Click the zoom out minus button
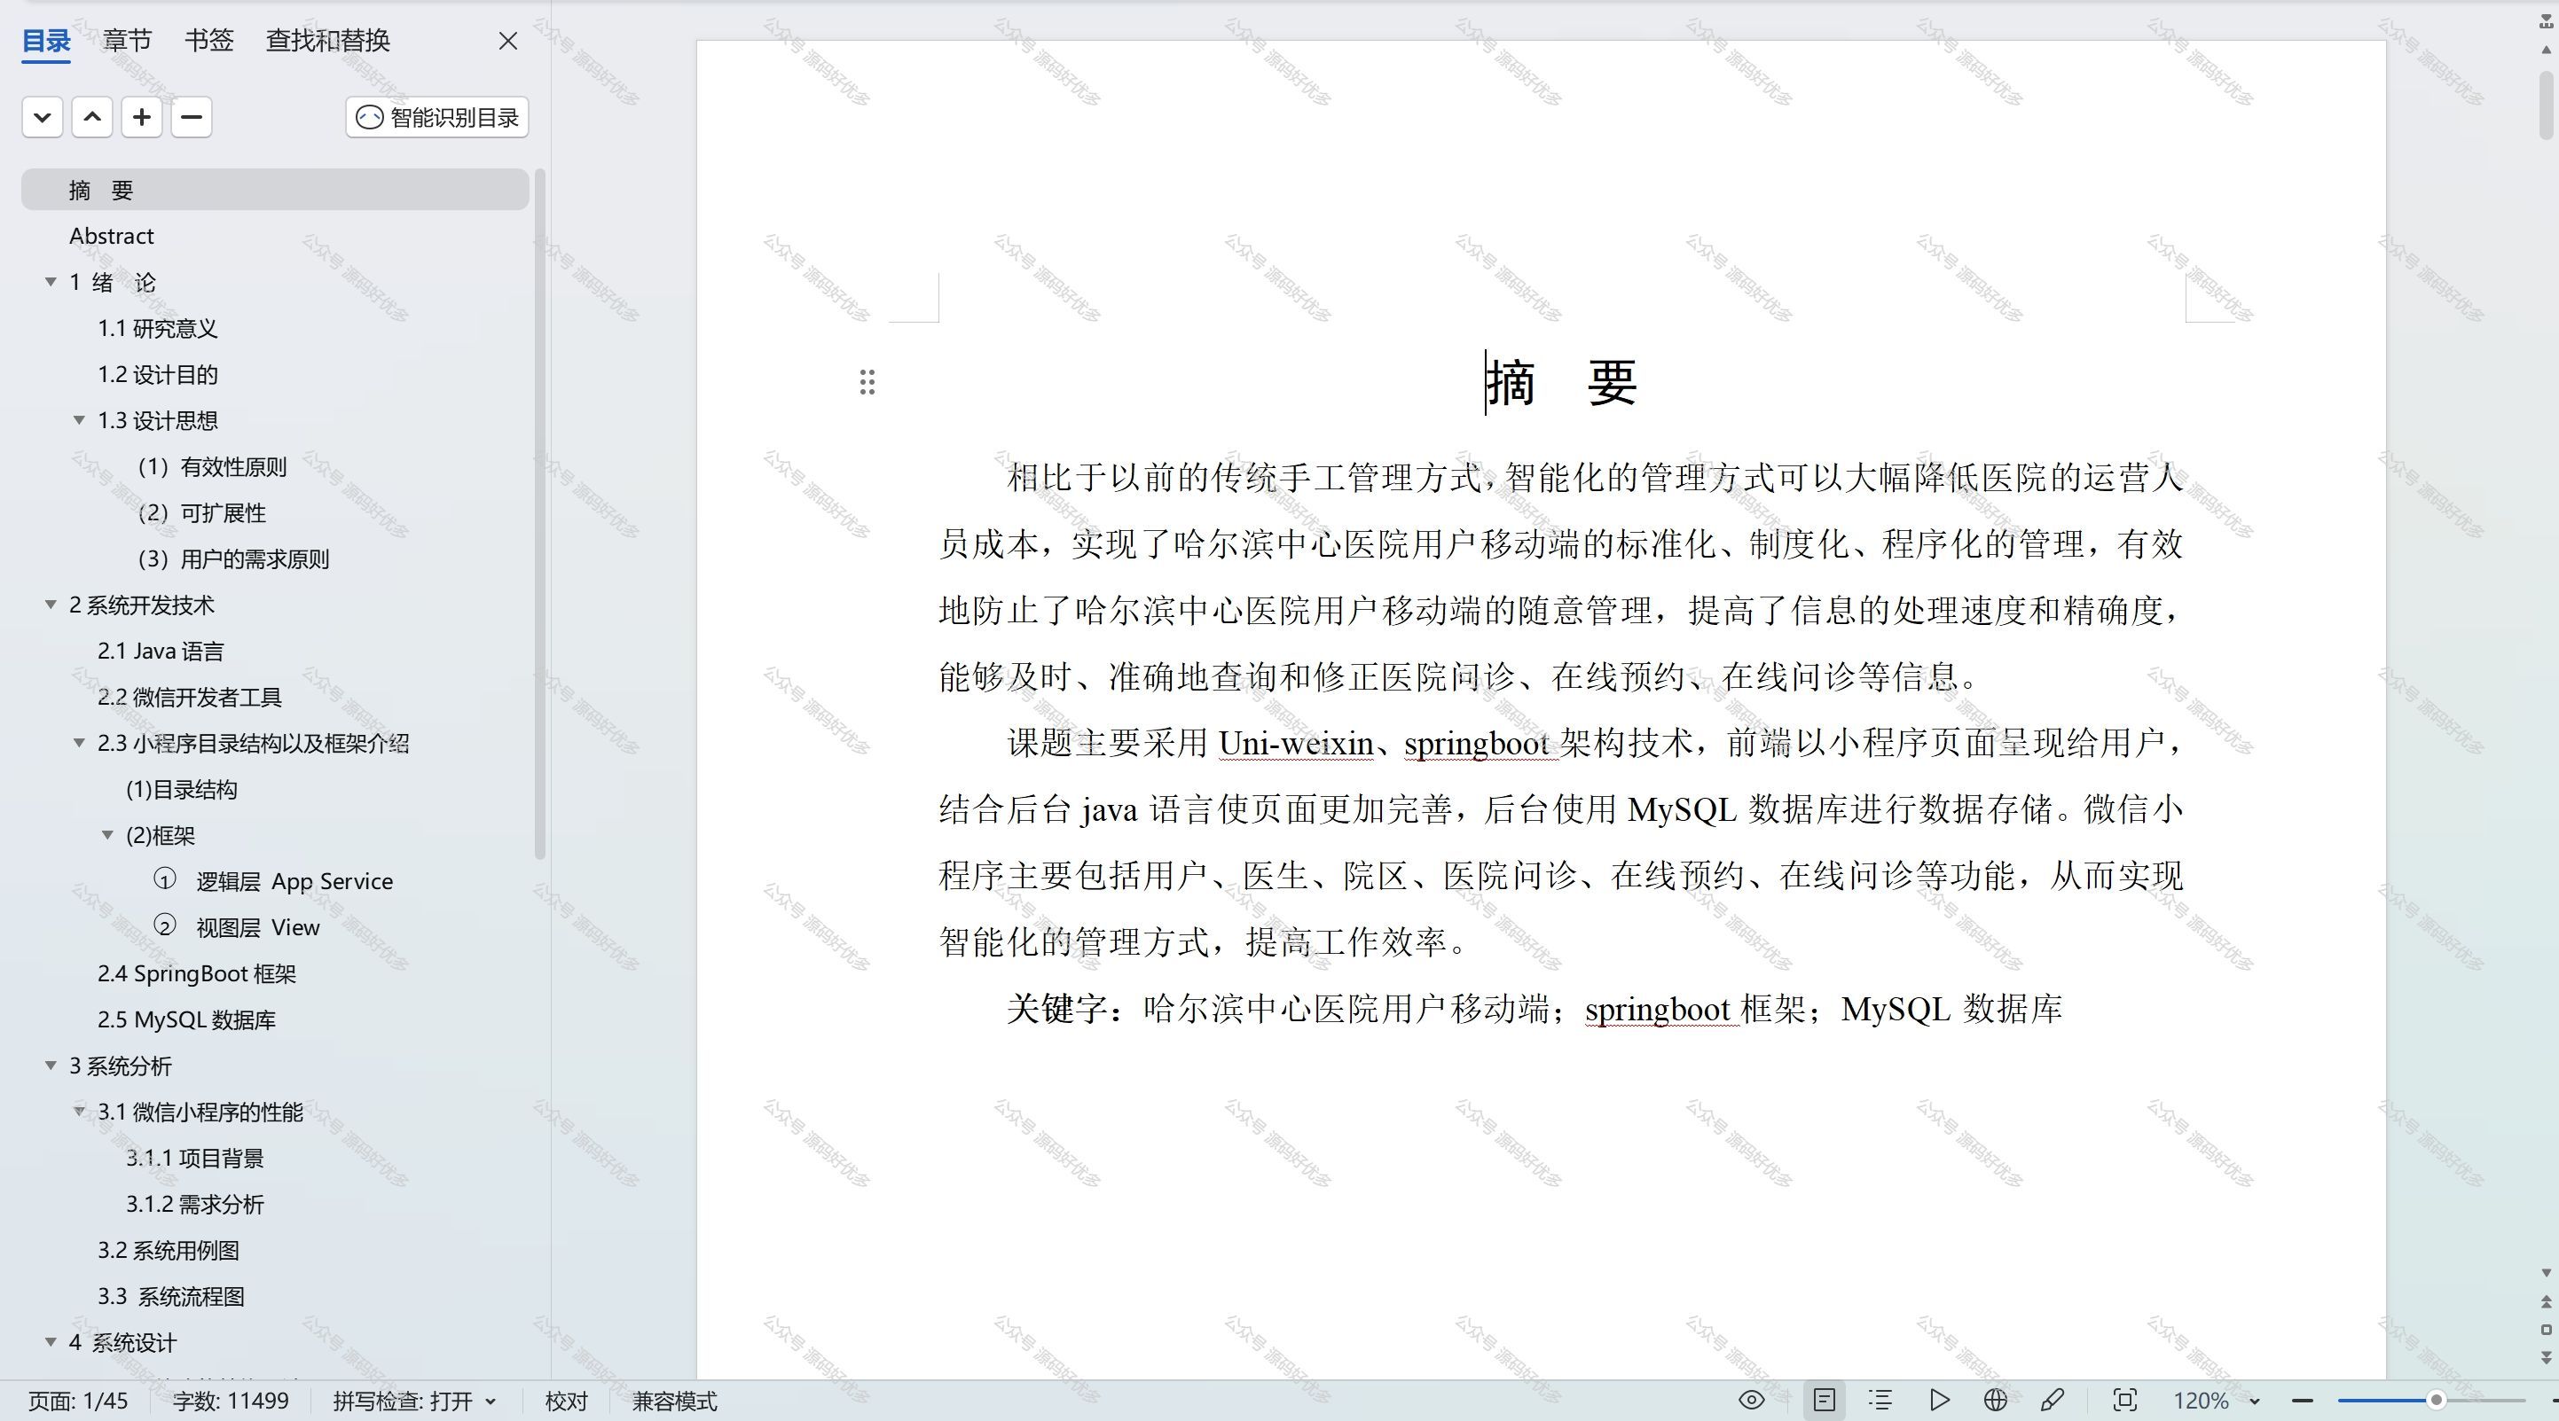The width and height of the screenshot is (2559, 1421). click(2303, 1400)
